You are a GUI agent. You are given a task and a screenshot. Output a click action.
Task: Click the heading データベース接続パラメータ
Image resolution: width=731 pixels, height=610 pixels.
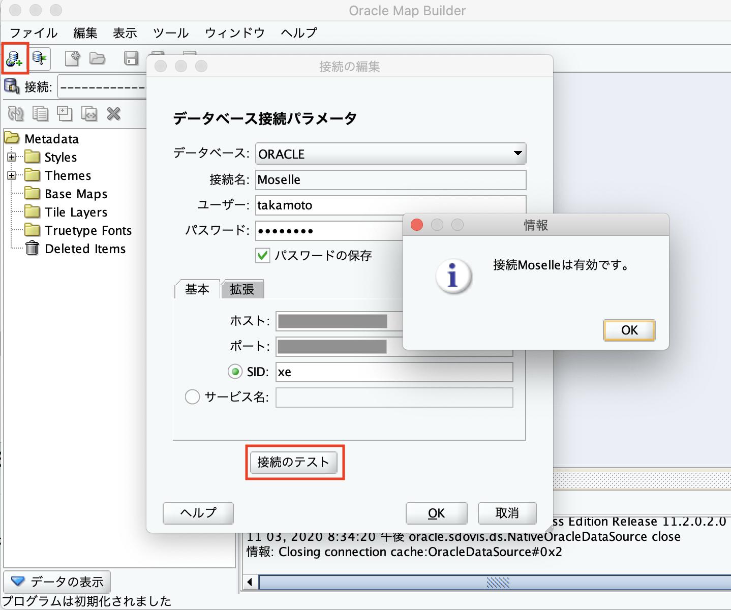[x=265, y=118]
